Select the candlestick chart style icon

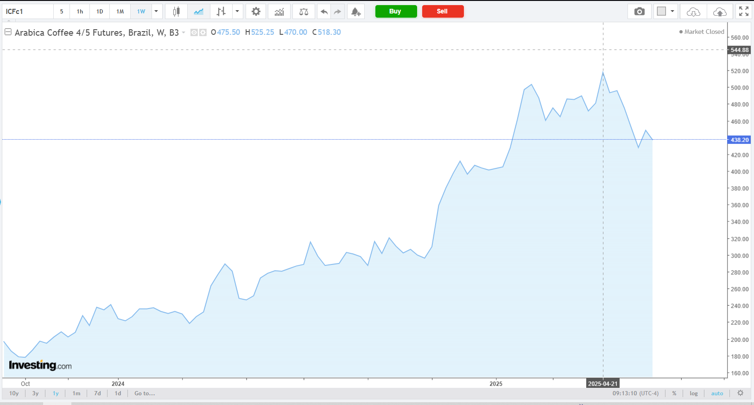click(x=176, y=12)
